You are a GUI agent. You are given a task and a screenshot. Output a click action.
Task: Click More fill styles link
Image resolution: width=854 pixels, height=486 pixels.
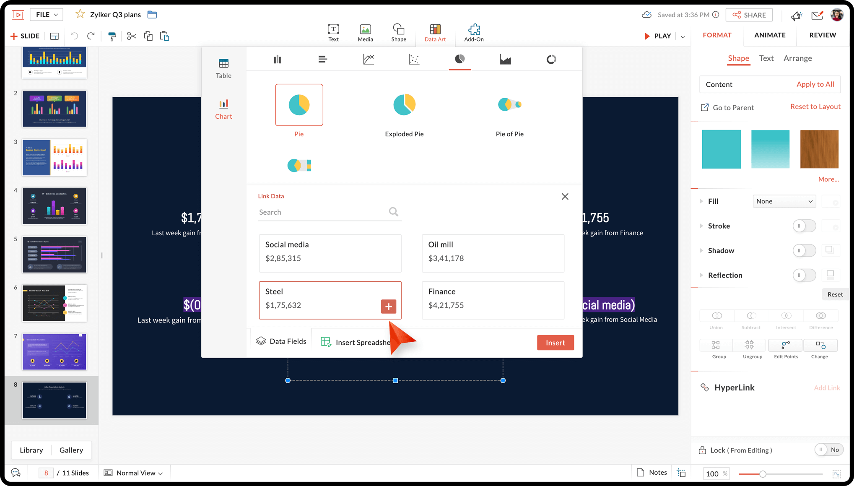(828, 179)
